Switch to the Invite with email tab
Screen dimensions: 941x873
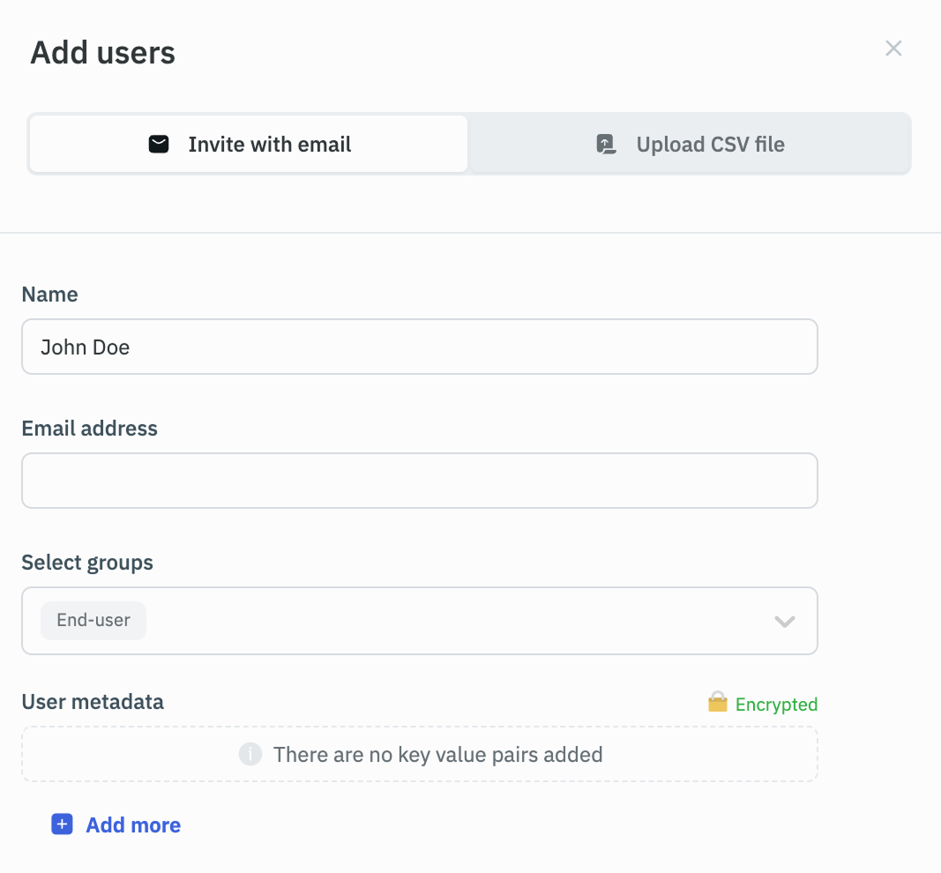coord(249,145)
